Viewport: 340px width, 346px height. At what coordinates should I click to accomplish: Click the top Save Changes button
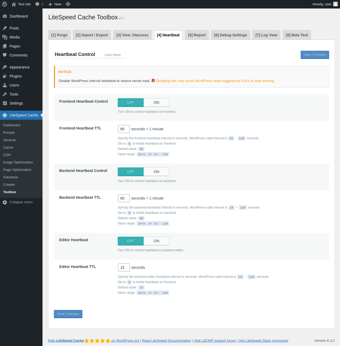coord(315,55)
